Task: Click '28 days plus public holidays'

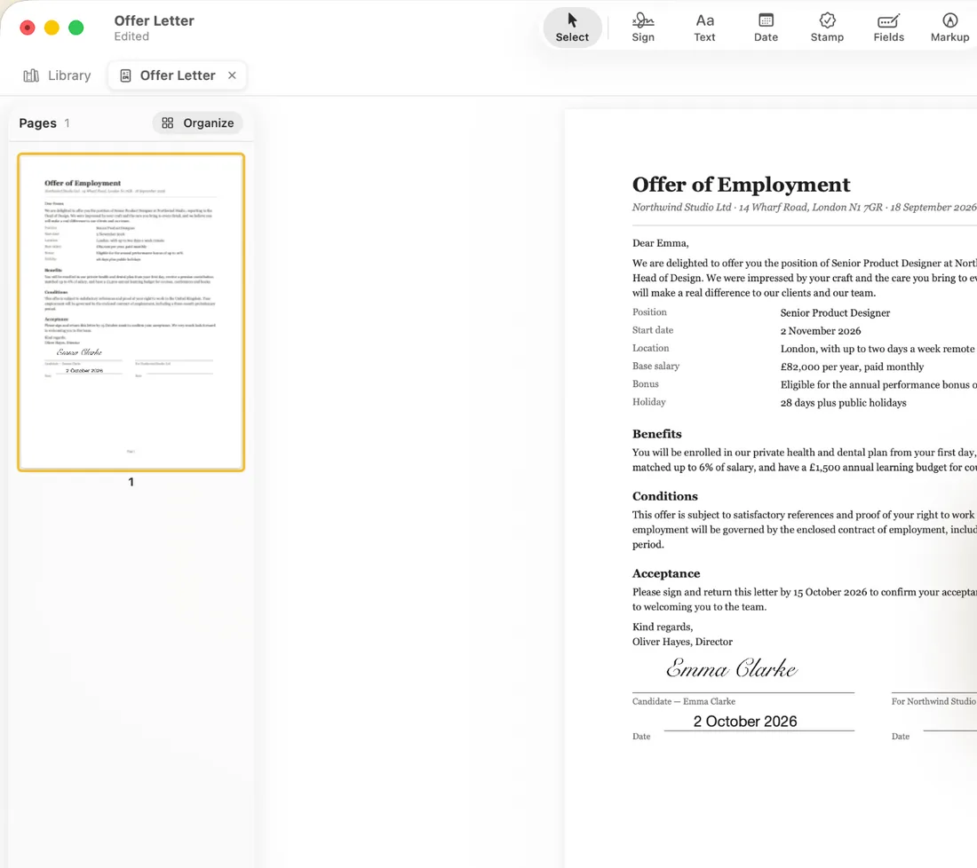Action: tap(843, 403)
